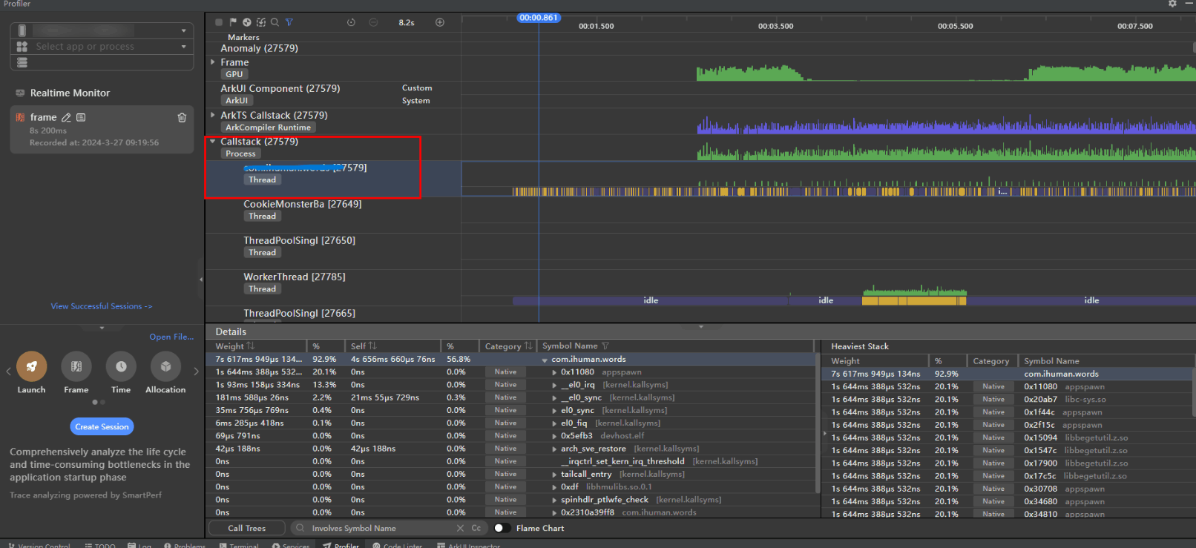Viewport: 1196px width, 548px height.
Task: Expand the Frame lane
Action: (213, 62)
